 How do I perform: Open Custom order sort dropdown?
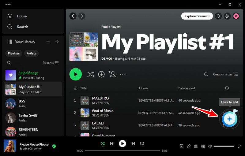click(225, 74)
